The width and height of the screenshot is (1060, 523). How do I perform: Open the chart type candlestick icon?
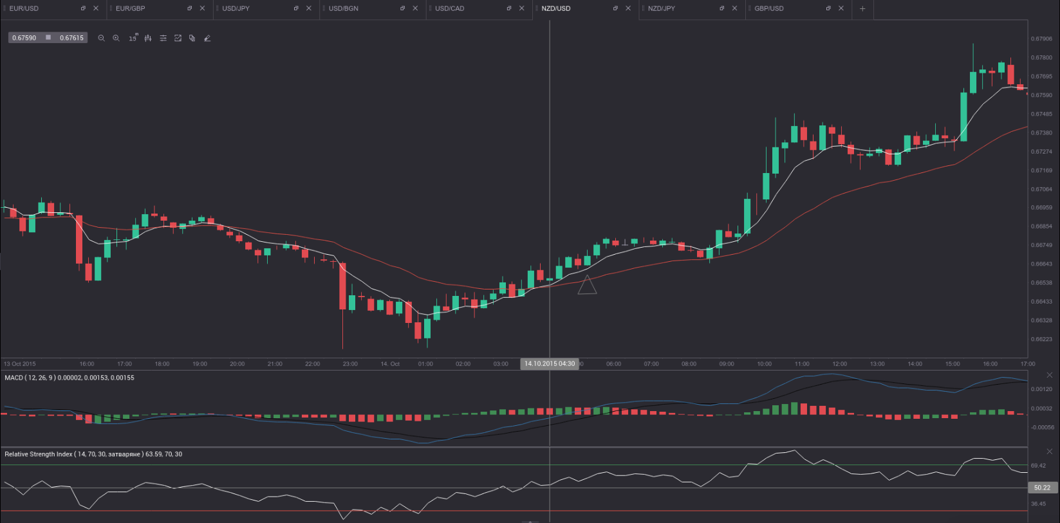pos(148,38)
